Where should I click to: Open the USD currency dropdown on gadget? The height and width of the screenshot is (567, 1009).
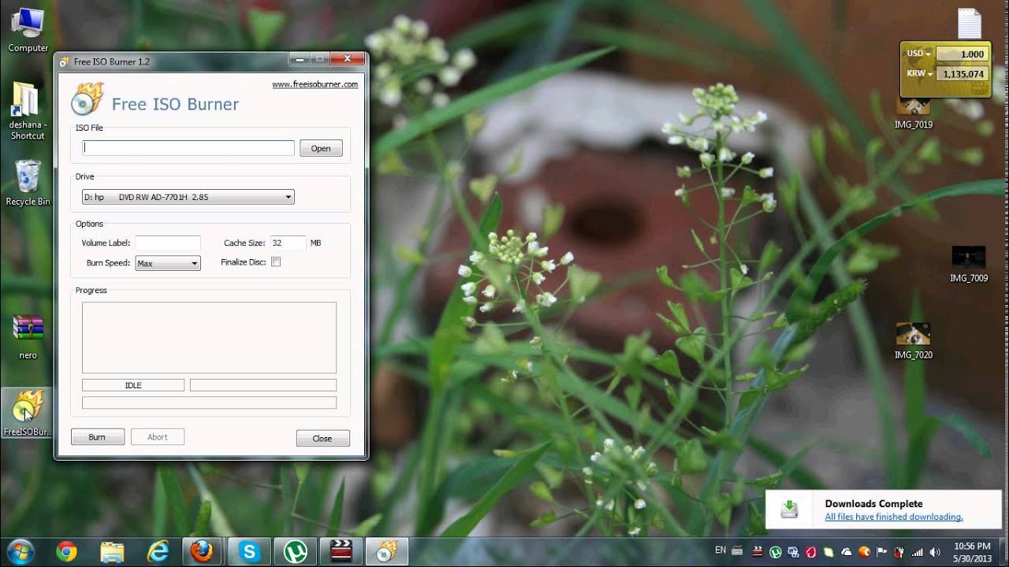(x=919, y=54)
